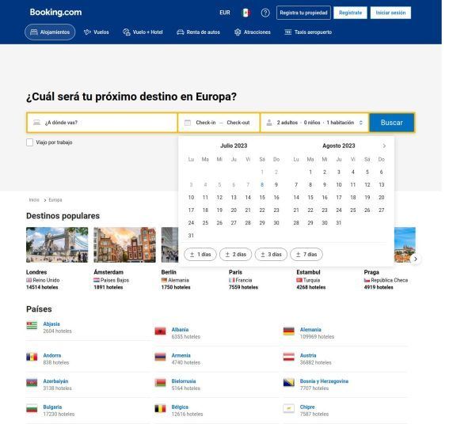453x424 pixels.
Task: Click the Regístrate button
Action: (350, 13)
